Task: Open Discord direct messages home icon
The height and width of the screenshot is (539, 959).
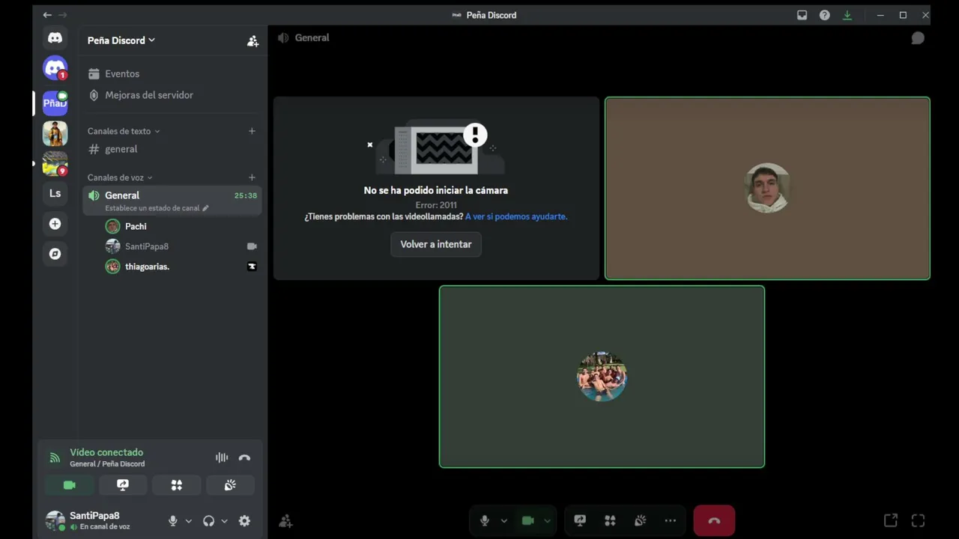Action: click(55, 37)
